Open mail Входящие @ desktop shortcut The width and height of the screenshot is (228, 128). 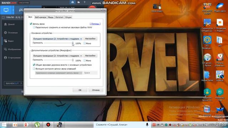click(207, 43)
